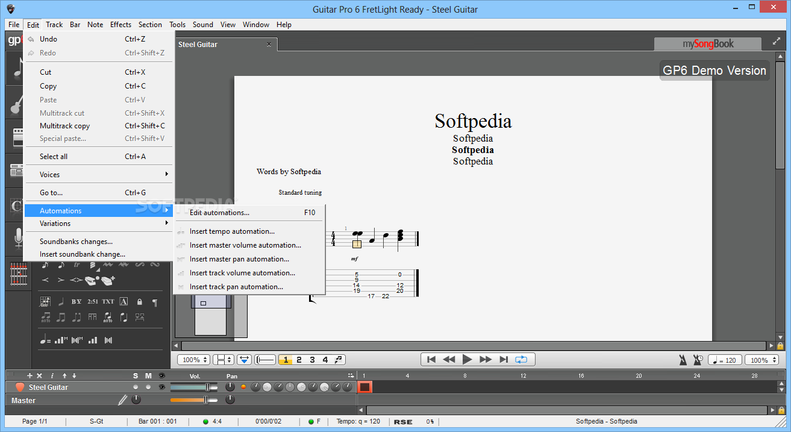Jump to the end with skip-forward button
Image resolution: width=791 pixels, height=432 pixels.
(x=504, y=360)
